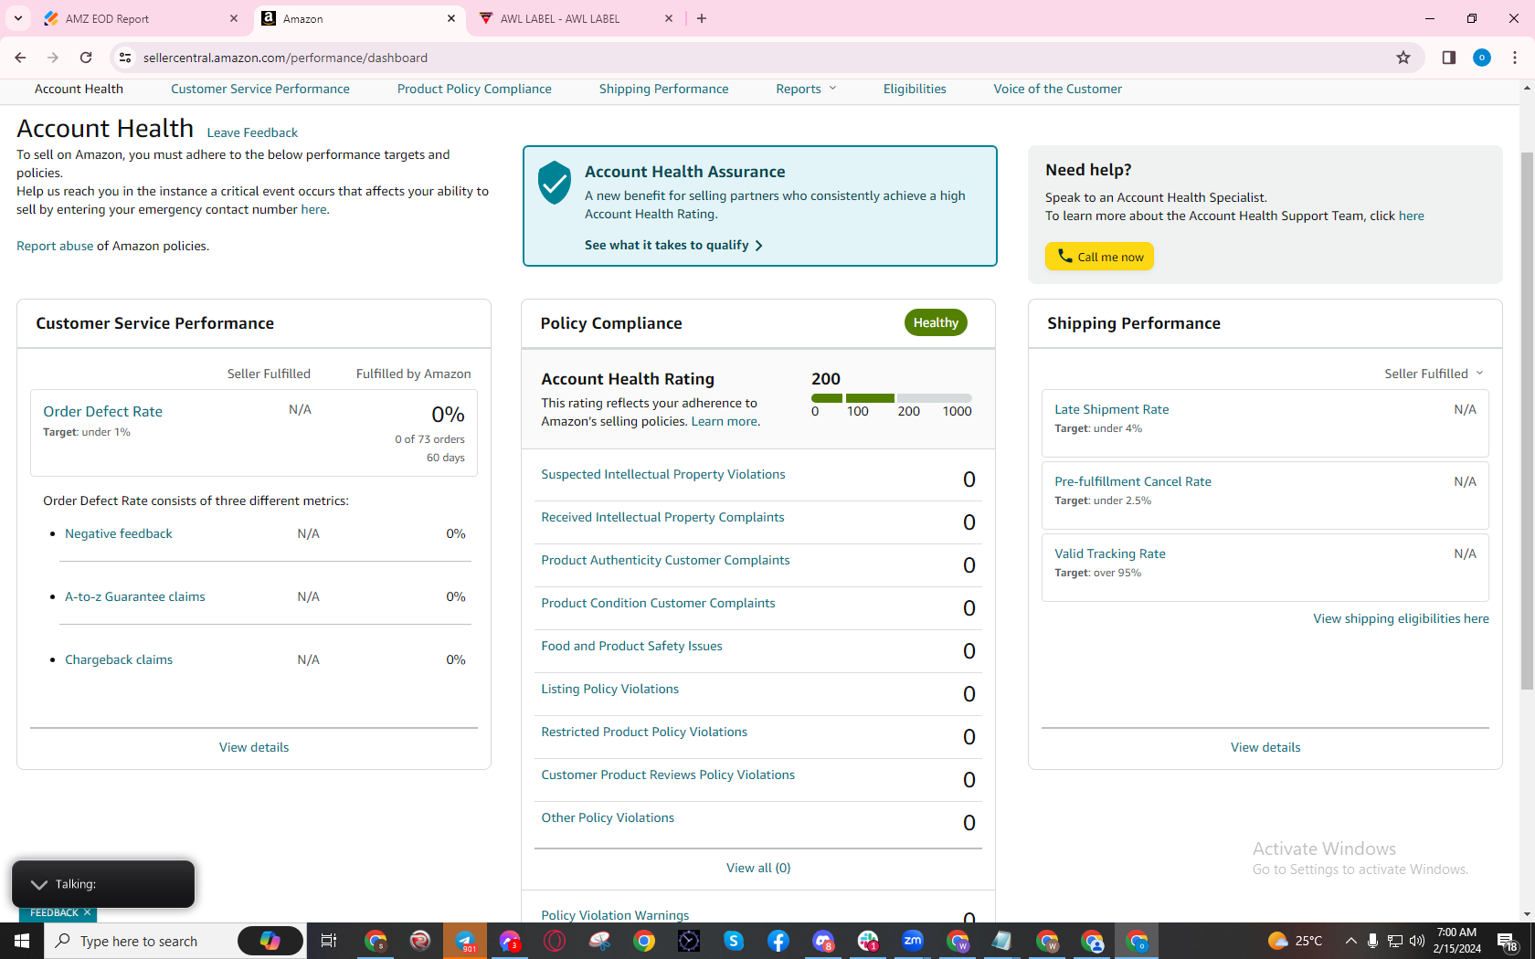Collapse the Talking overlay chevron
Image resolution: width=1535 pixels, height=959 pixels.
38,884
